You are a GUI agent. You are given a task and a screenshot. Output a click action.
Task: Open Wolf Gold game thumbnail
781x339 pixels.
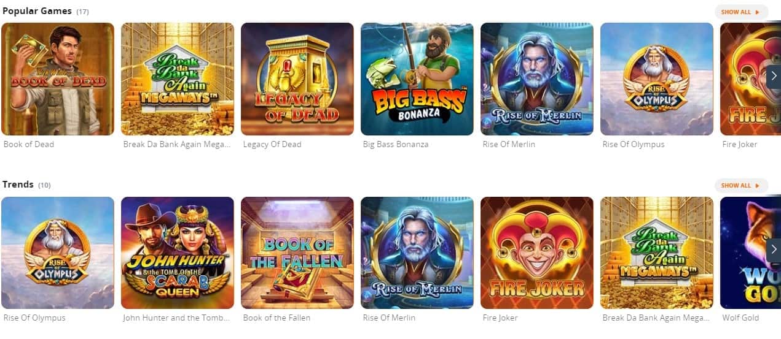750,253
